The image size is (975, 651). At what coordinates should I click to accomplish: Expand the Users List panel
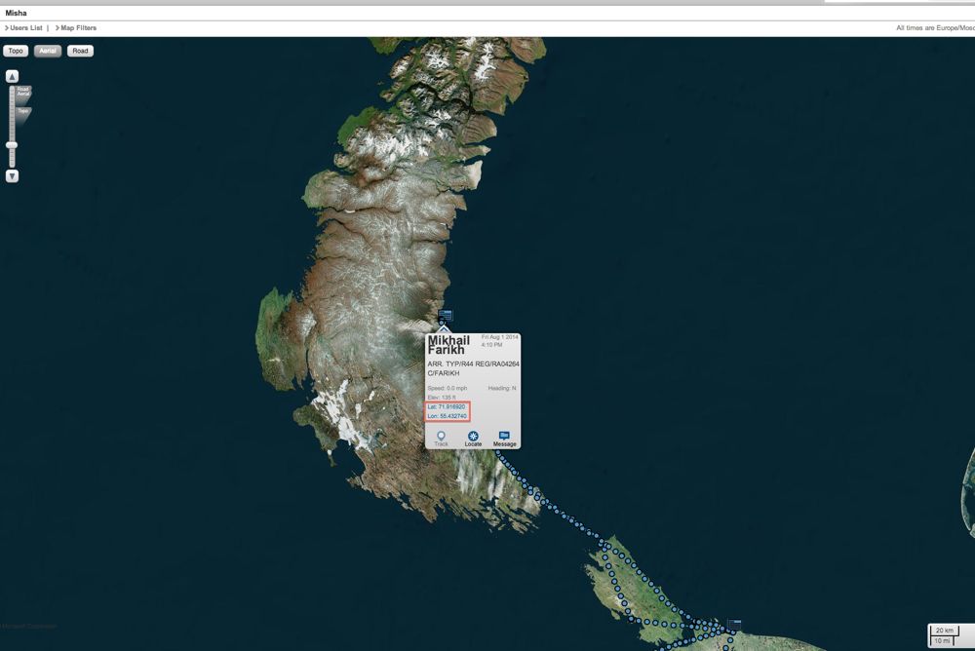(26, 28)
